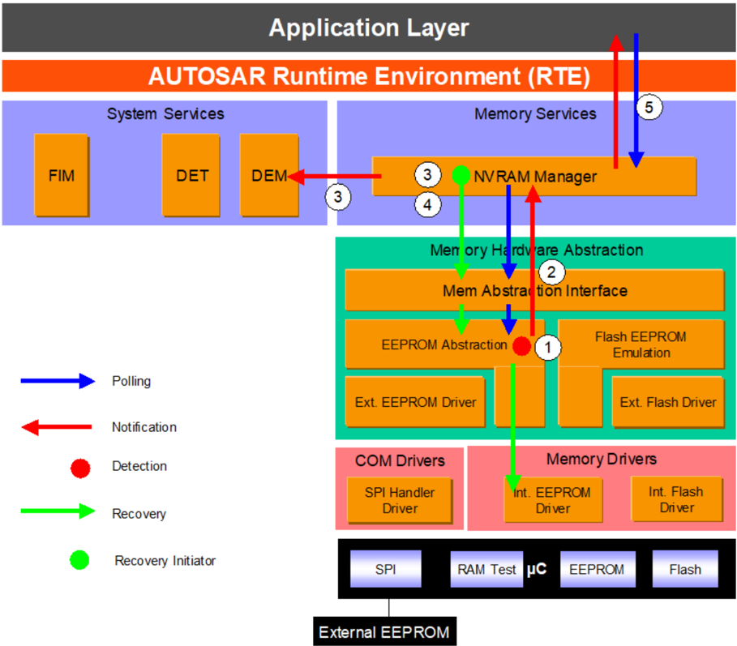Viewport: 737px width, 646px height.
Task: Click the µC label
Action: tap(536, 569)
